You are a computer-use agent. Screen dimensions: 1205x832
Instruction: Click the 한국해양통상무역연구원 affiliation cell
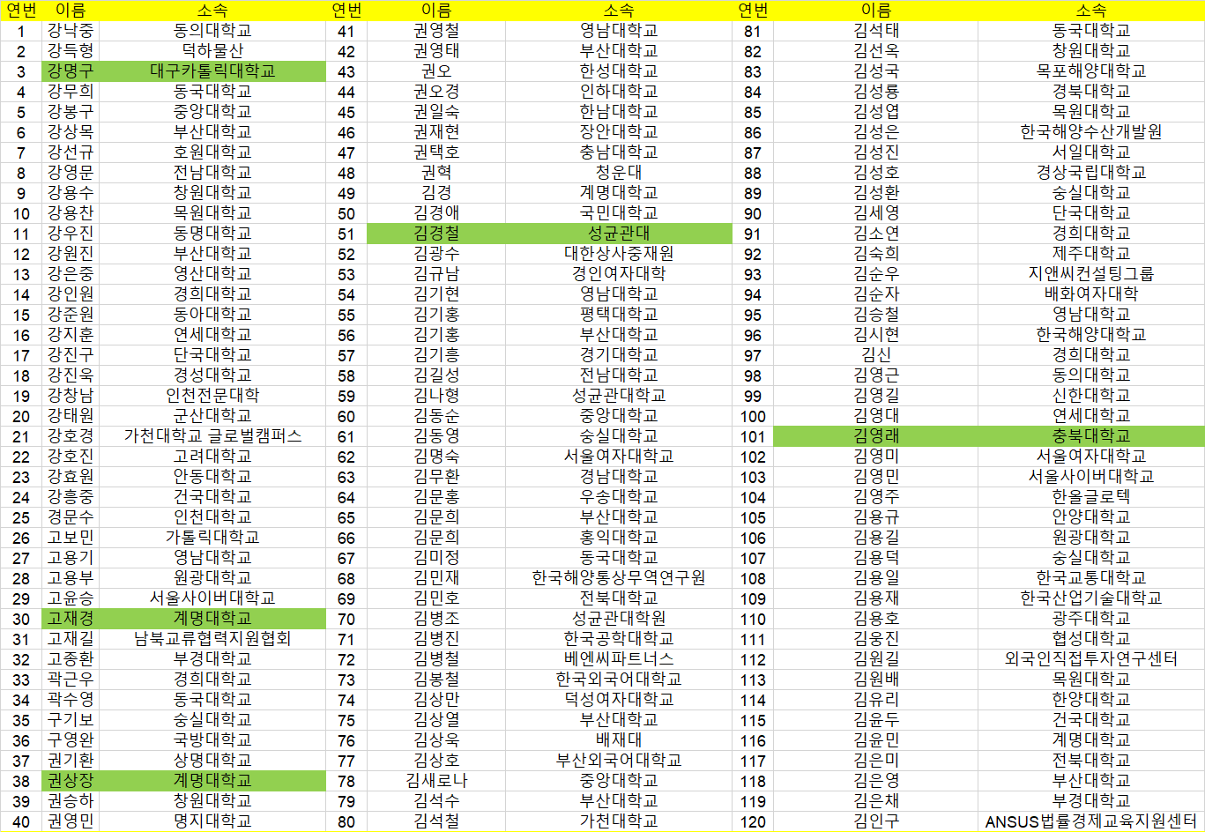[618, 578]
